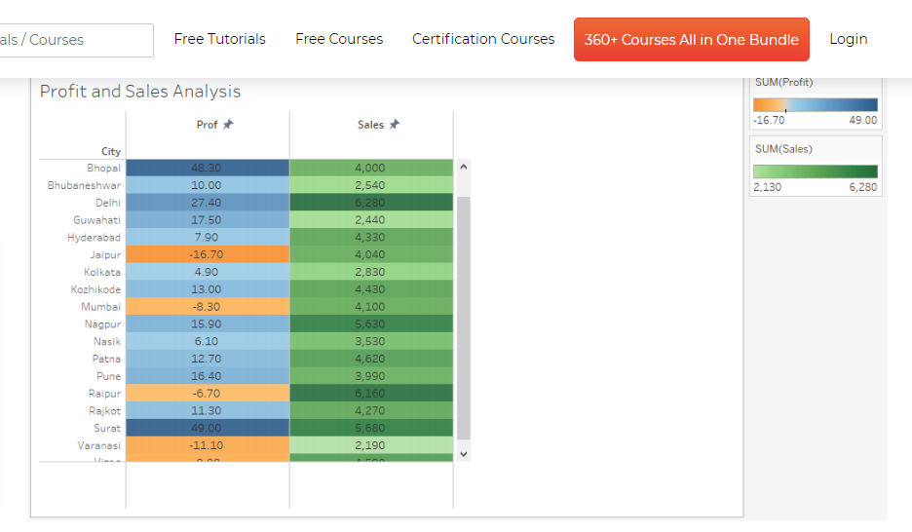Select the Nasik row label

click(107, 341)
